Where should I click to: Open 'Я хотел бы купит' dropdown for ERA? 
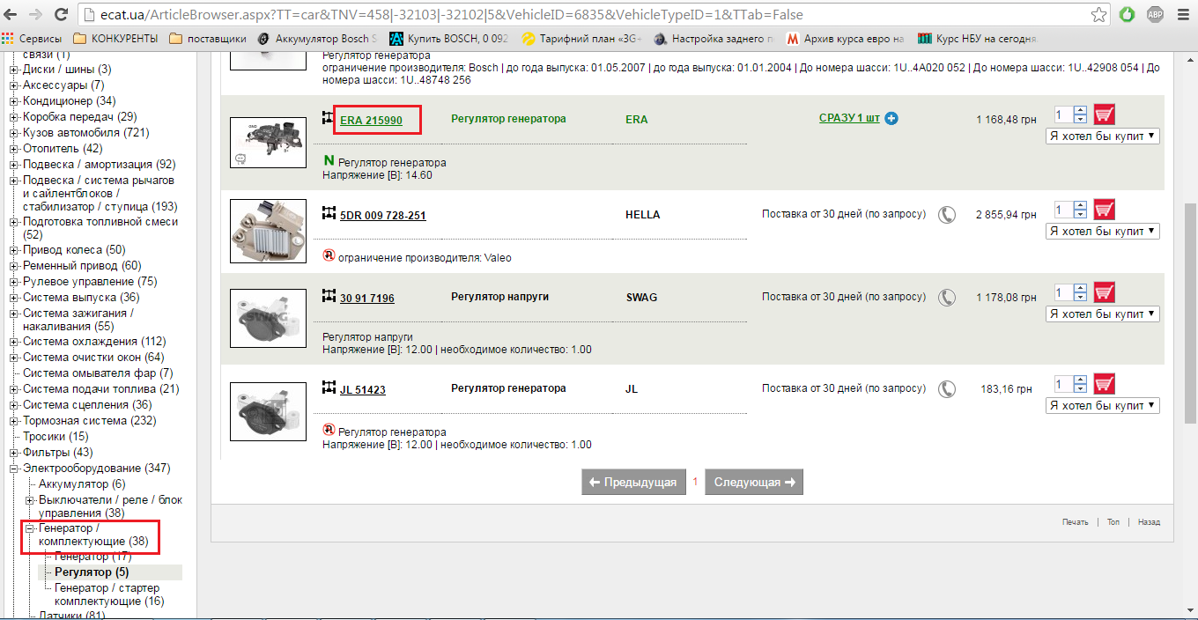[1103, 137]
